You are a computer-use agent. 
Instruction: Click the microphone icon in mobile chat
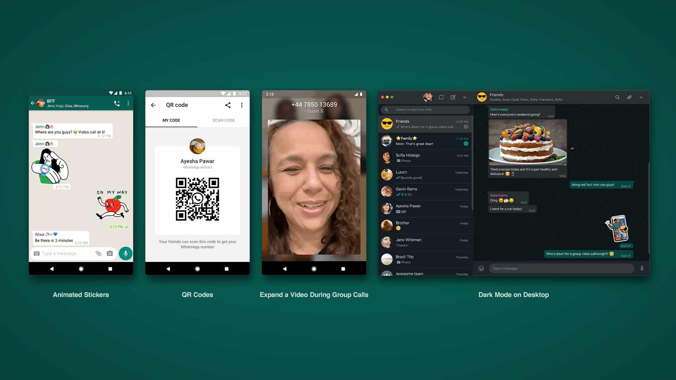click(125, 253)
